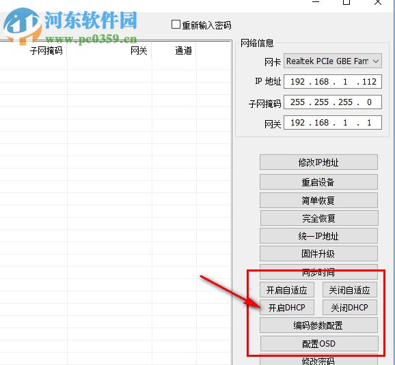This screenshot has height=365, width=395.
Task: Click the 修改IP地址 button
Action: point(318,162)
